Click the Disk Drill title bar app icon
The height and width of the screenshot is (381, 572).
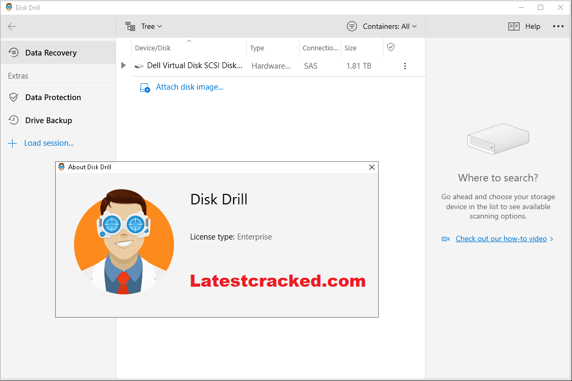pyautogui.click(x=9, y=7)
